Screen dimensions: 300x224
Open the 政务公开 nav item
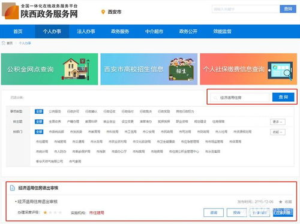188,31
